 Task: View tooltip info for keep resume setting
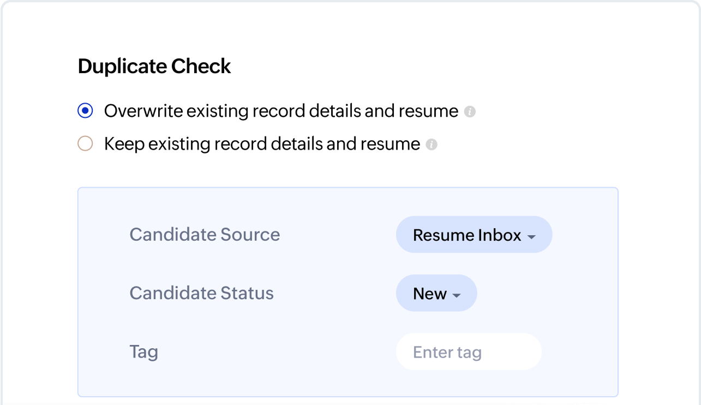[432, 144]
